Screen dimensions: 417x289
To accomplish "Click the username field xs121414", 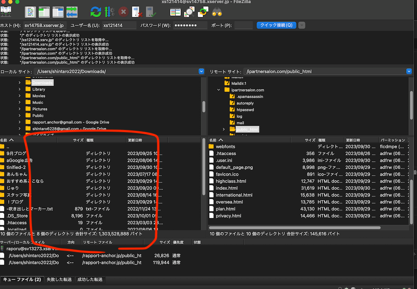I will click(x=119, y=25).
